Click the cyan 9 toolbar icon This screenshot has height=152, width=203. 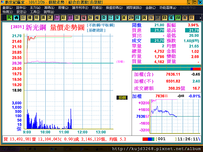pos(117,18)
